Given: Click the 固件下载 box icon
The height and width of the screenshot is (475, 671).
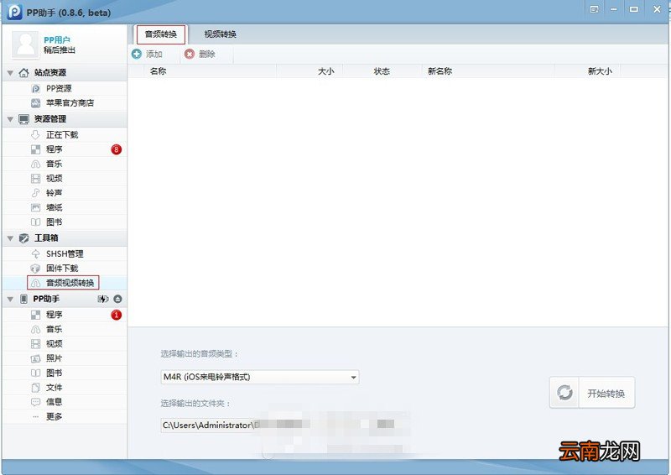Looking at the screenshot, I should 36,269.
